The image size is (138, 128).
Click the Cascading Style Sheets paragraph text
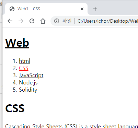coord(72,126)
